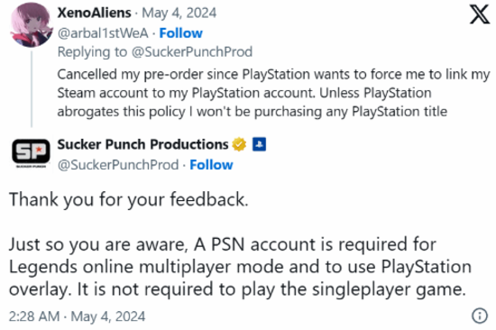
Task: Click the 'Thank you for your feedback' text
Action: pyautogui.click(x=128, y=200)
